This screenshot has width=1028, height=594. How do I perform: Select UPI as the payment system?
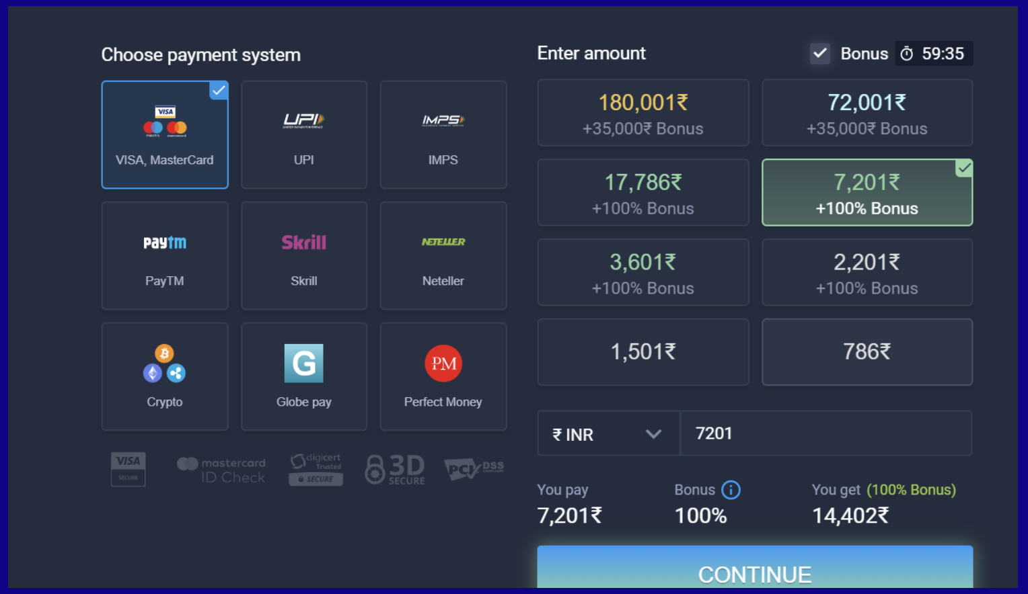click(304, 134)
